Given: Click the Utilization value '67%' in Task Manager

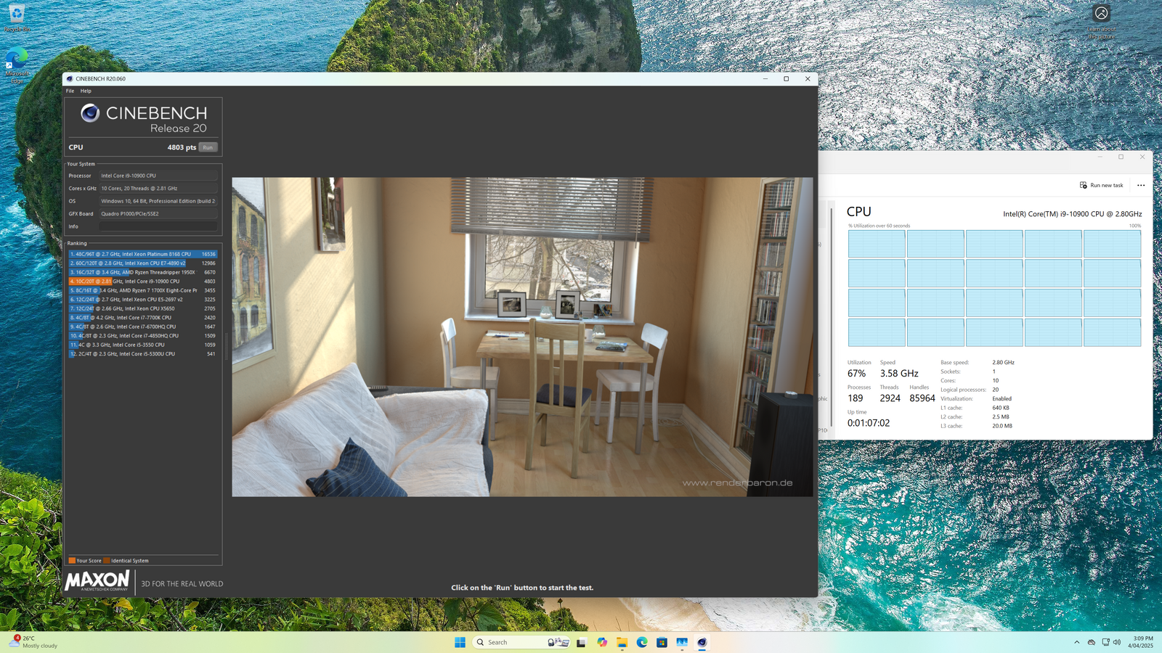Looking at the screenshot, I should (x=856, y=374).
